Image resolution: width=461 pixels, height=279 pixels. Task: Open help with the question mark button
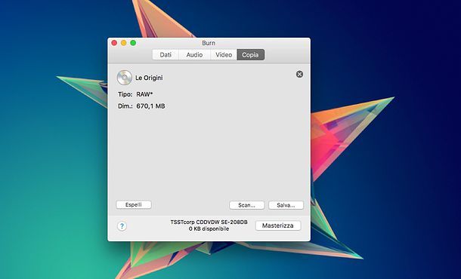pyautogui.click(x=122, y=226)
